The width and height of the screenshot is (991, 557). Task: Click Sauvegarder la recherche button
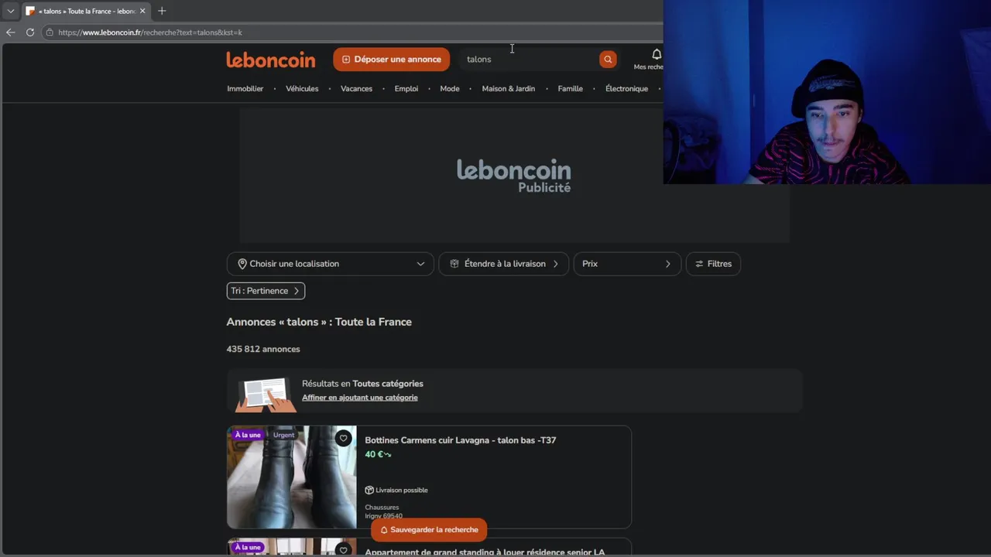(429, 530)
